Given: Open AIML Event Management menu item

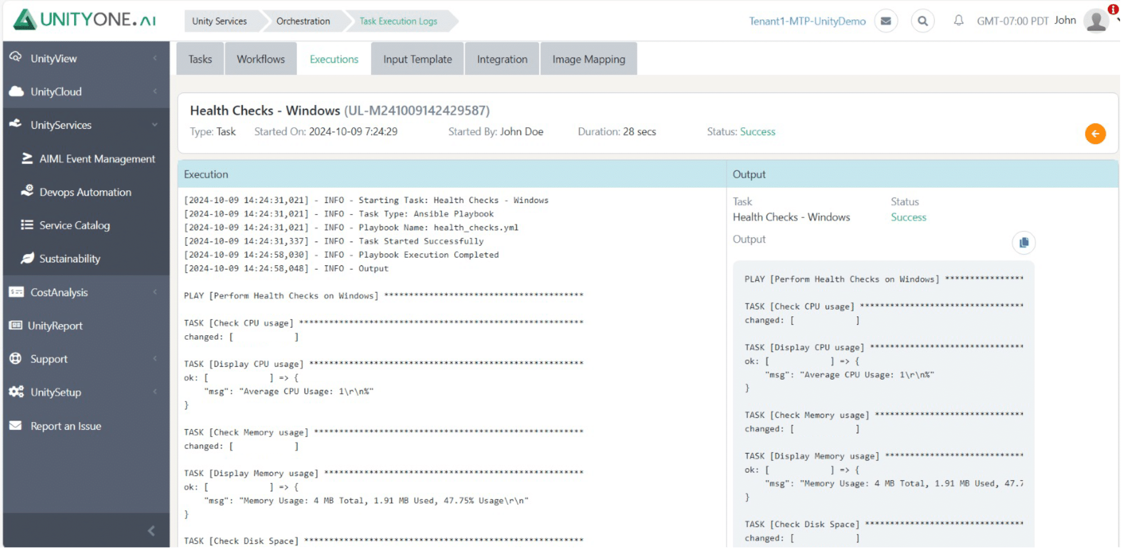Looking at the screenshot, I should [x=97, y=159].
